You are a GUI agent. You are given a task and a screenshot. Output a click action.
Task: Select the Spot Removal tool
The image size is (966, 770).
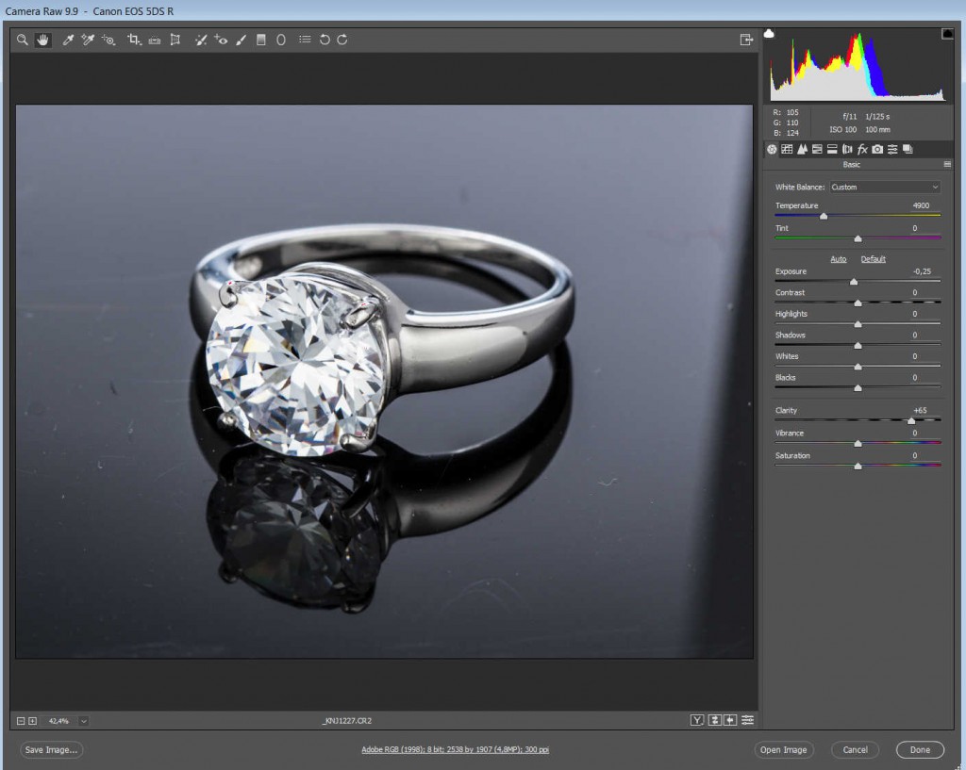(x=200, y=40)
